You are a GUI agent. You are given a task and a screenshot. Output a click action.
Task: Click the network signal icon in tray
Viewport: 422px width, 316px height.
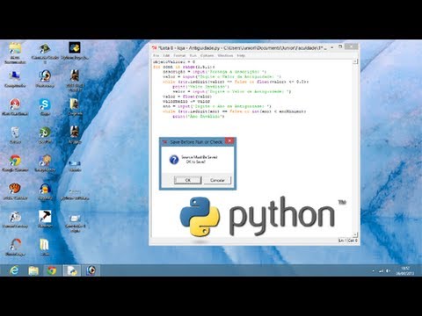[x=381, y=271]
